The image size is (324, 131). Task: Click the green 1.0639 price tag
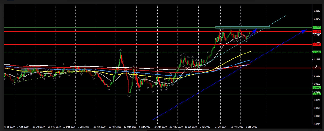(x=317, y=94)
